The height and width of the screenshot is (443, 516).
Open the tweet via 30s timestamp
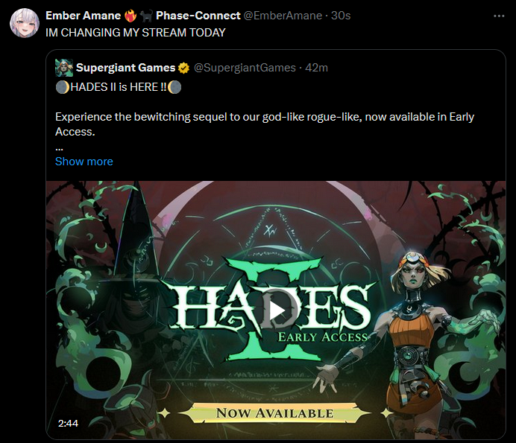point(341,16)
